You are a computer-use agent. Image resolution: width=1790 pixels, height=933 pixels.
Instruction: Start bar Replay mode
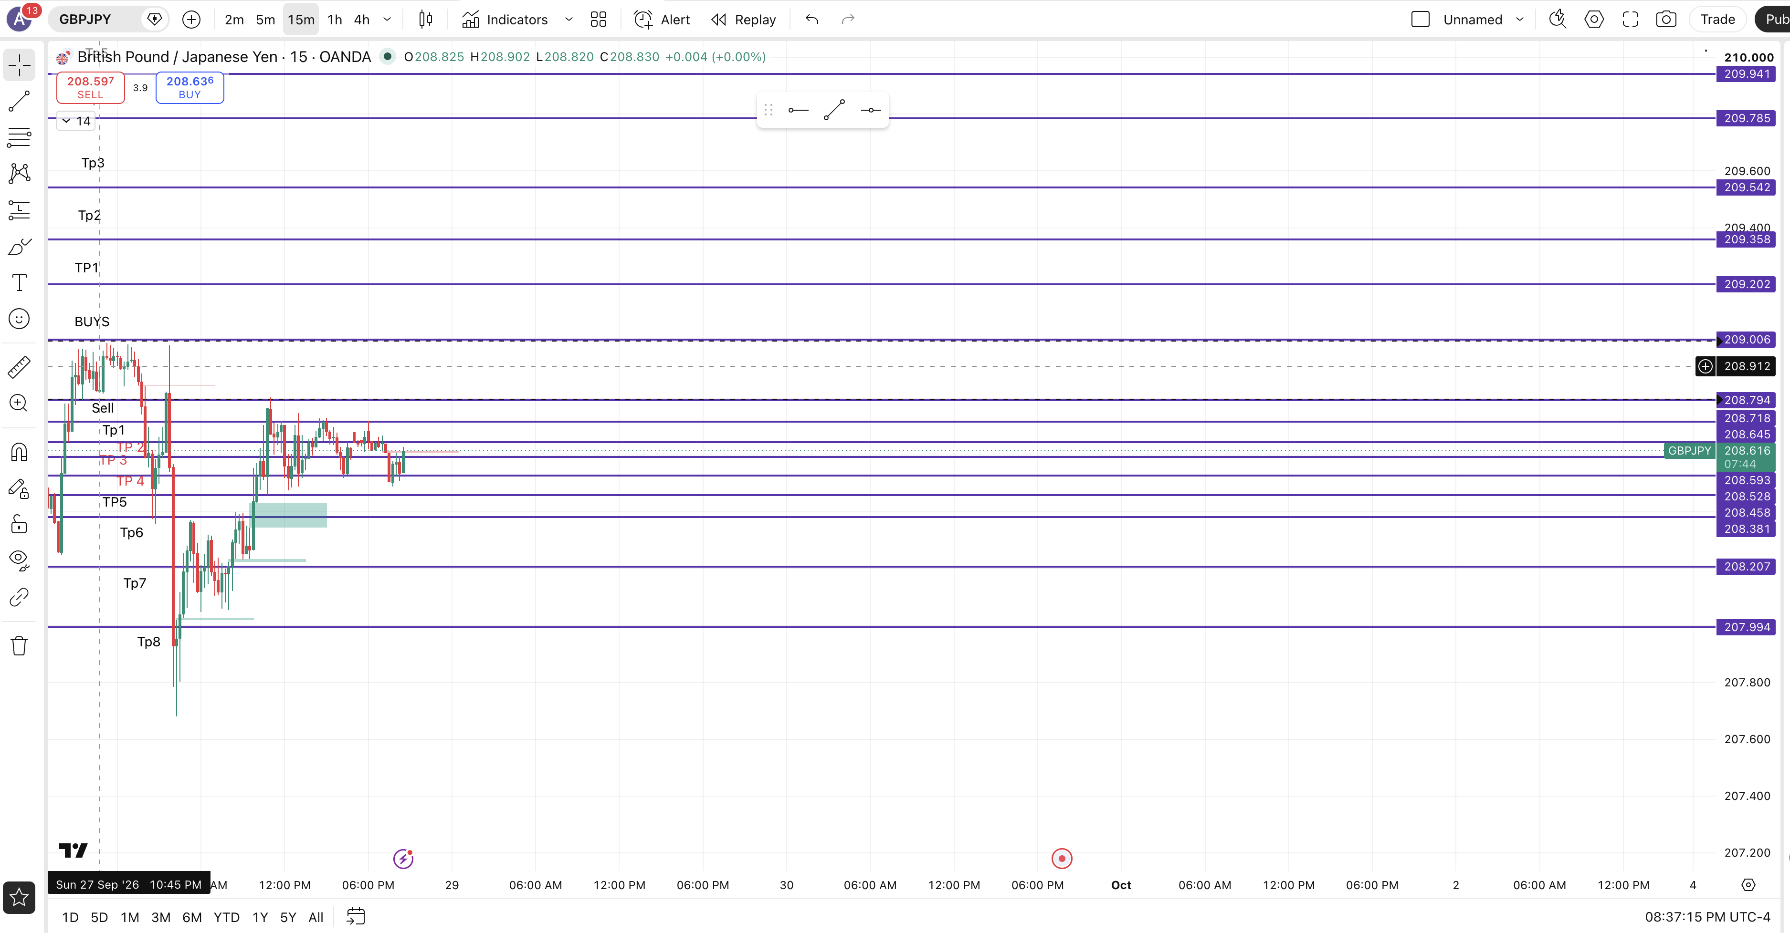point(744,20)
